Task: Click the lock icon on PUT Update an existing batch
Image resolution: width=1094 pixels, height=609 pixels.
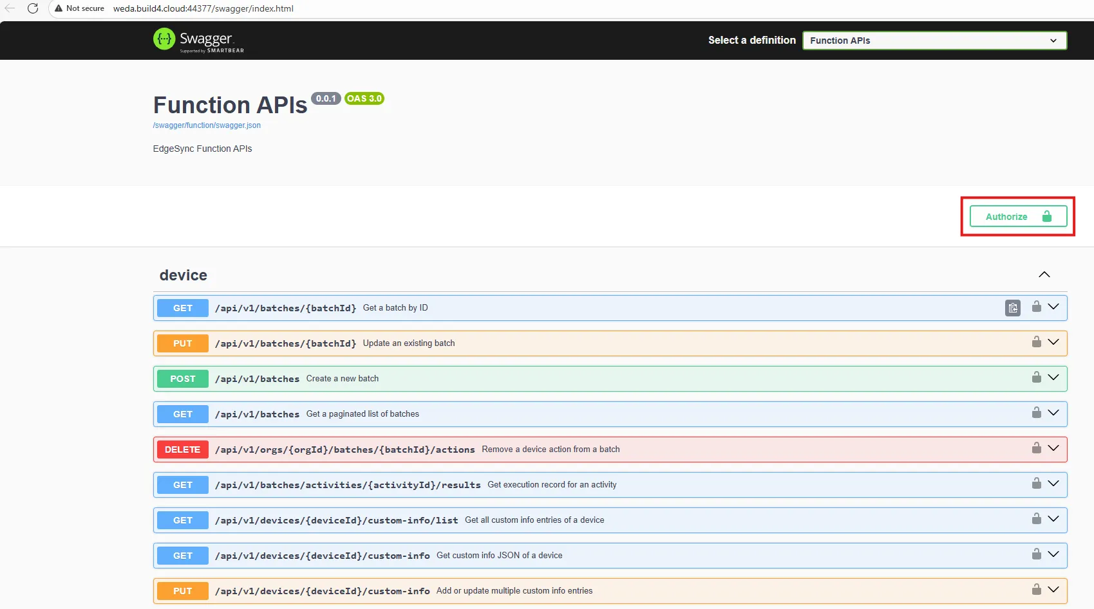Action: tap(1036, 342)
